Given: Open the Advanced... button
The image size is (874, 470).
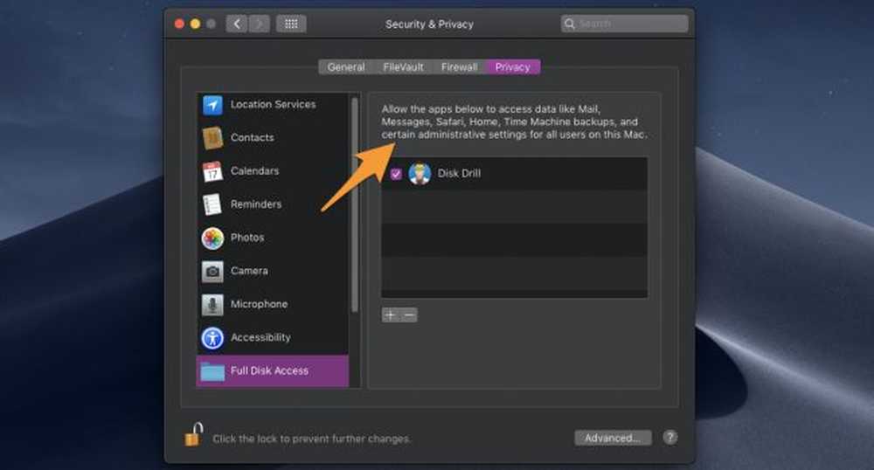Looking at the screenshot, I should [x=613, y=438].
